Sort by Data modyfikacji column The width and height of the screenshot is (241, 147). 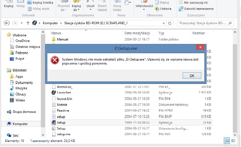tap(137, 33)
